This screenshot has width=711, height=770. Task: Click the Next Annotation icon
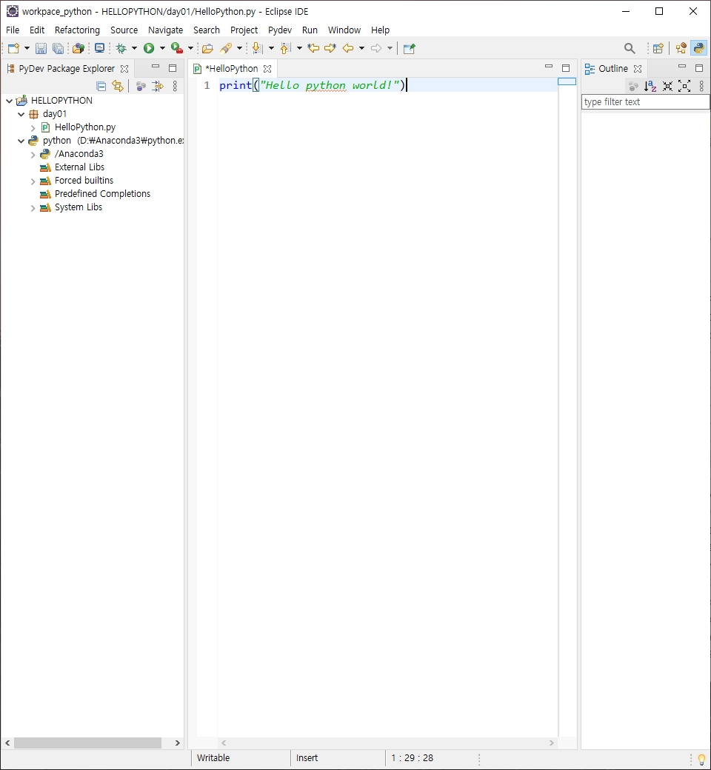click(257, 48)
